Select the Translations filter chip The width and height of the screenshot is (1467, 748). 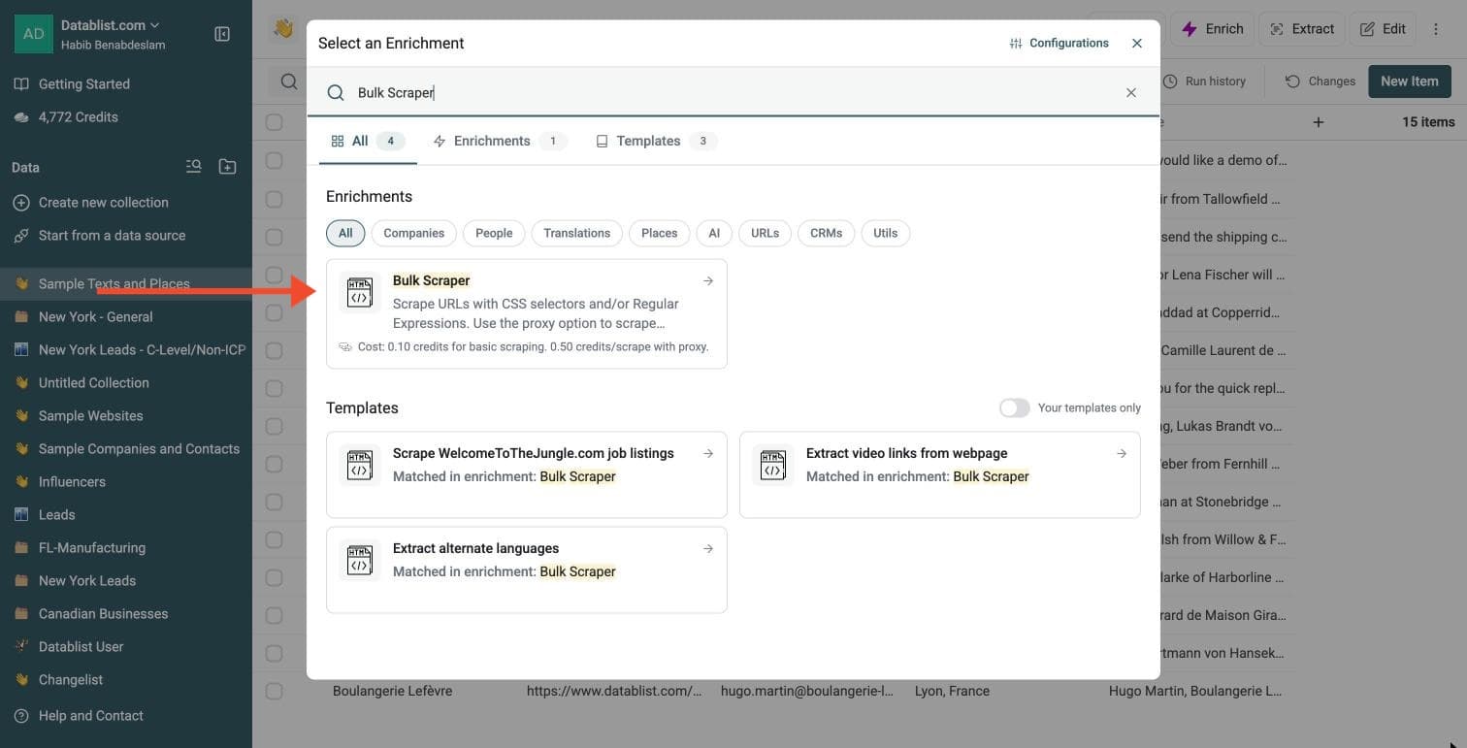[x=577, y=233]
